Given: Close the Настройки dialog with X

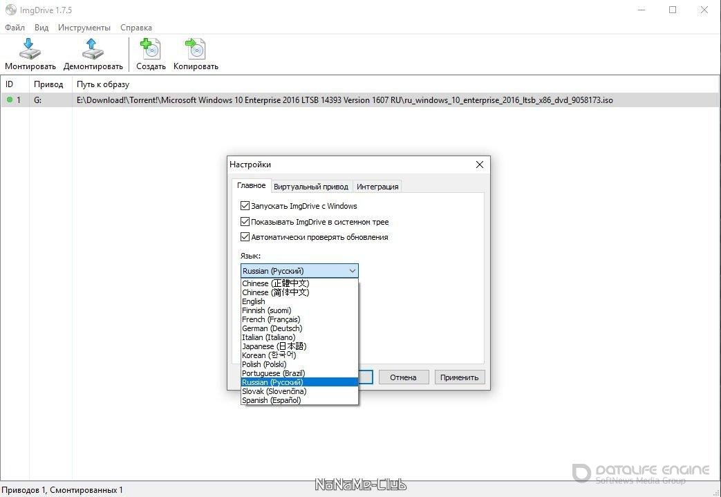Looking at the screenshot, I should pos(480,165).
